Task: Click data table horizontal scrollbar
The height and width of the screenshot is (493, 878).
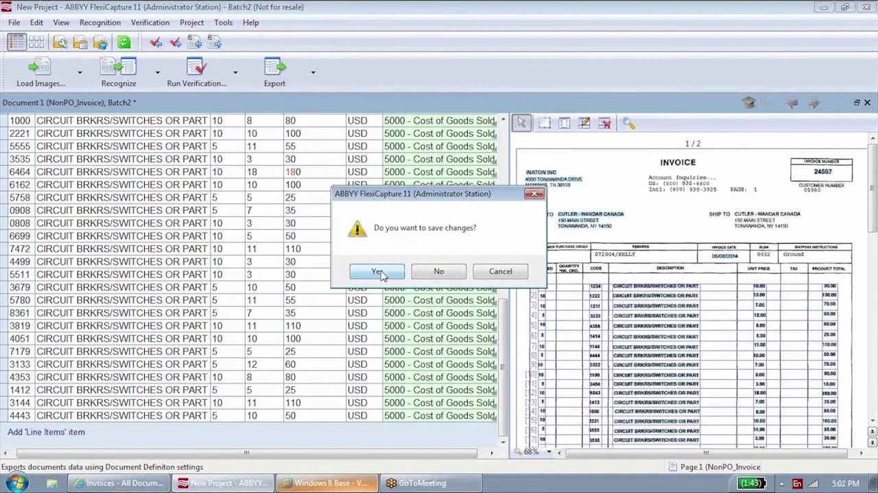Action: tap(247, 453)
